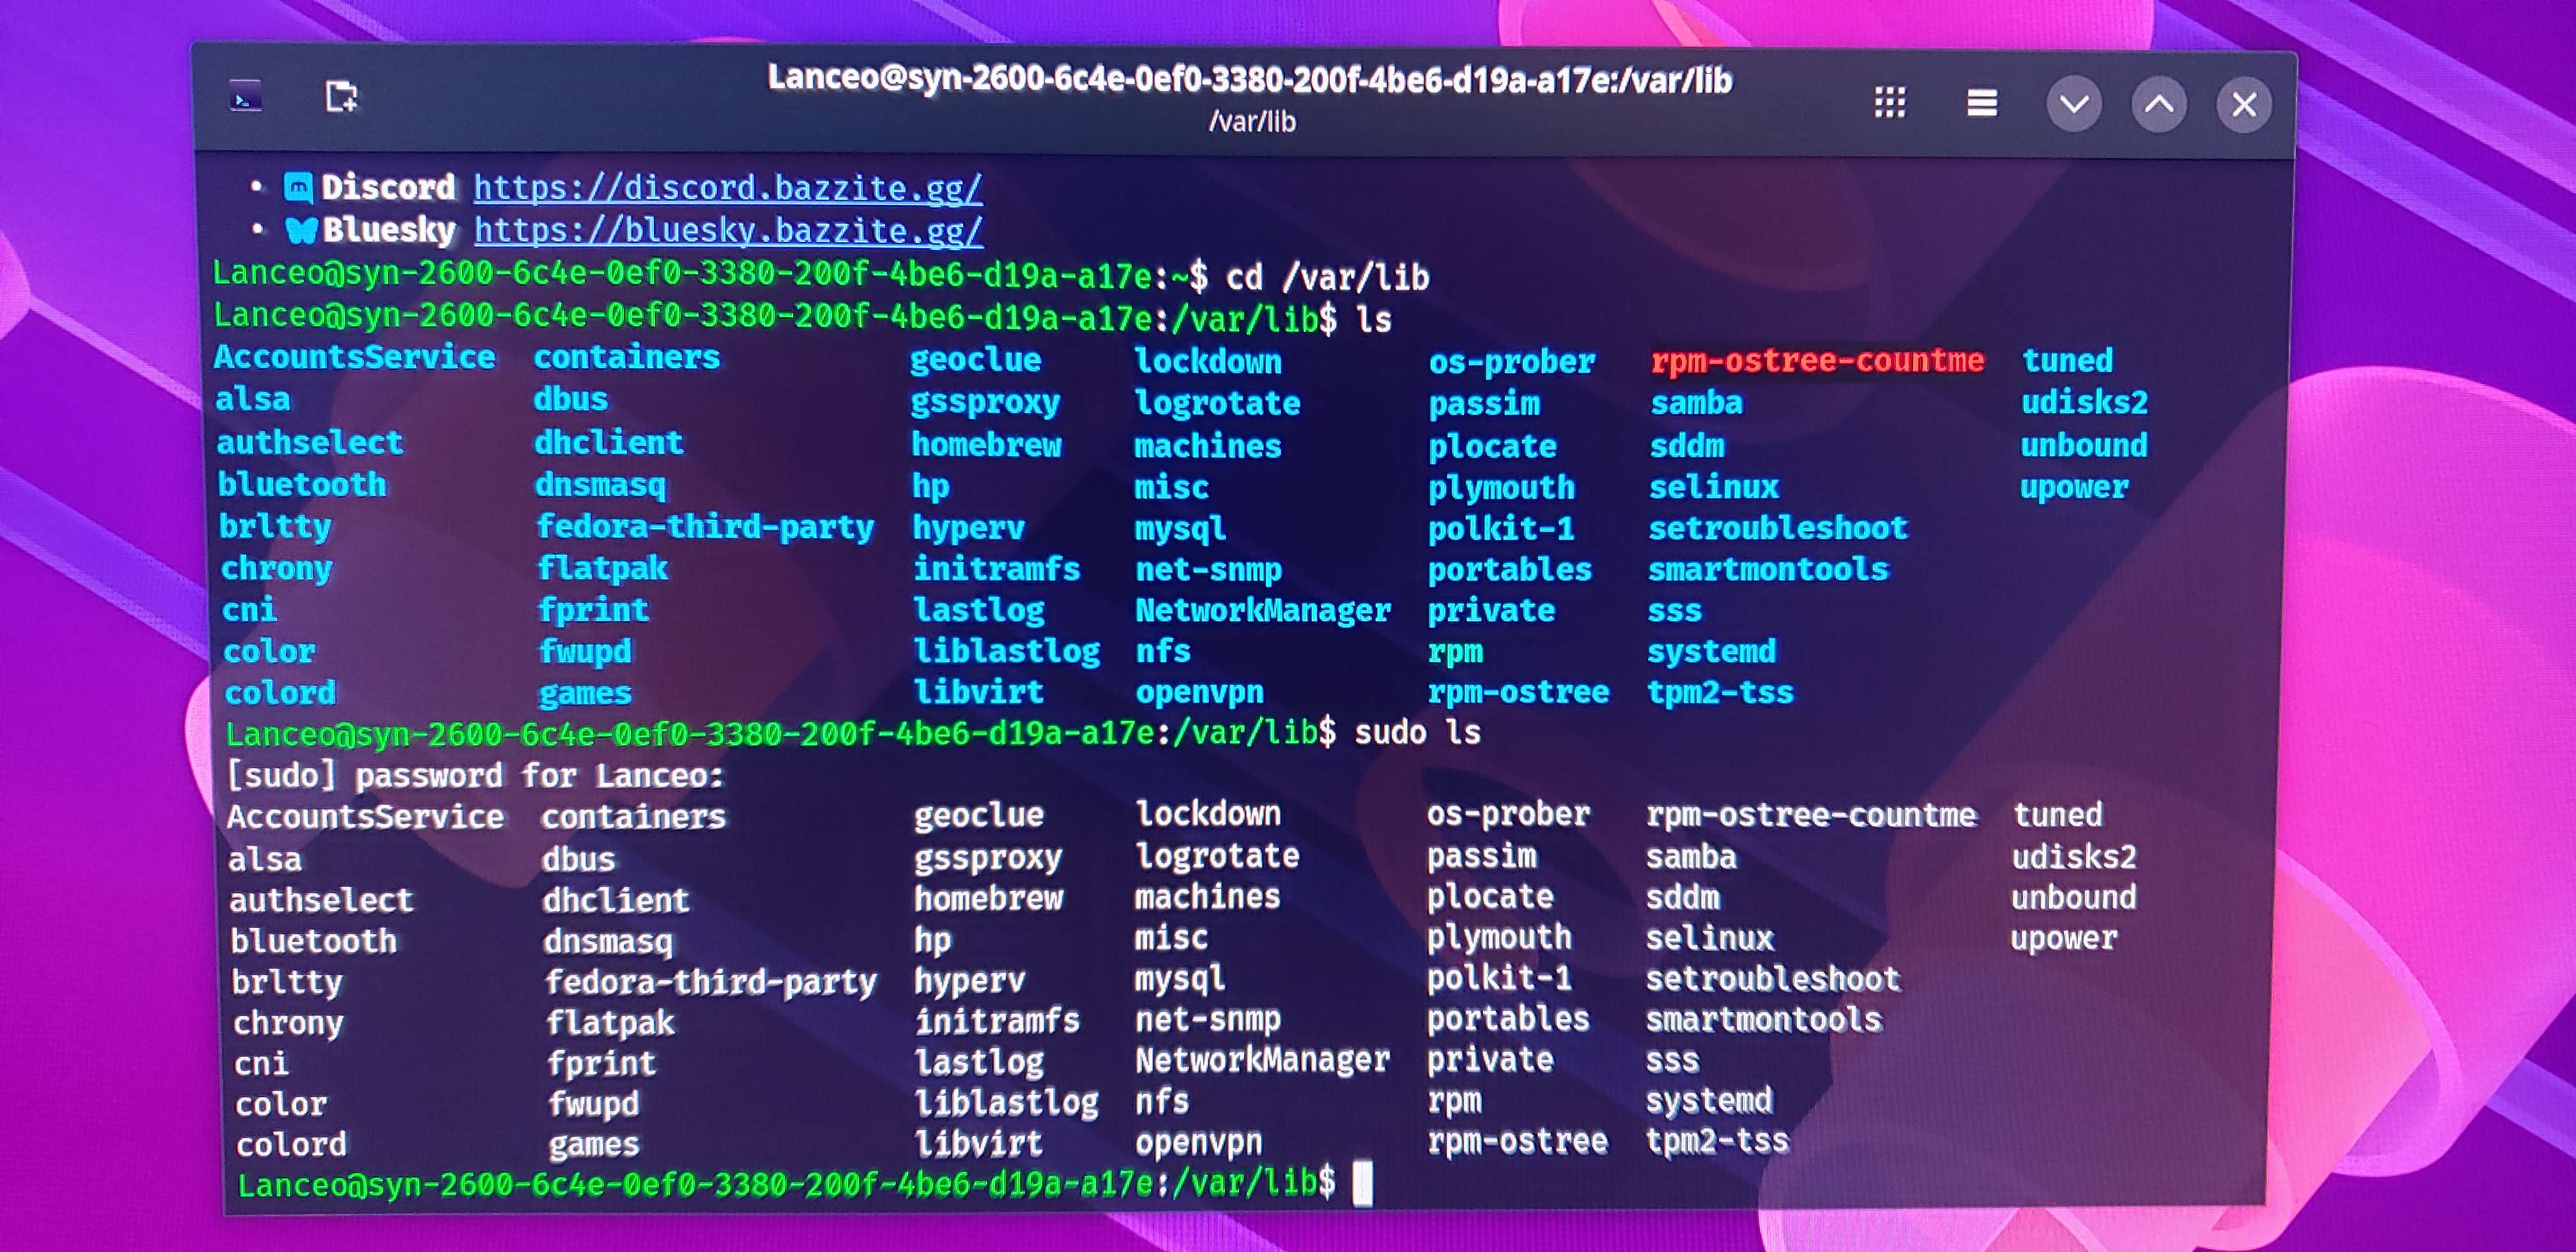Open the Discord bazzite.gg link
The width and height of the screenshot is (2576, 1252).
click(727, 188)
